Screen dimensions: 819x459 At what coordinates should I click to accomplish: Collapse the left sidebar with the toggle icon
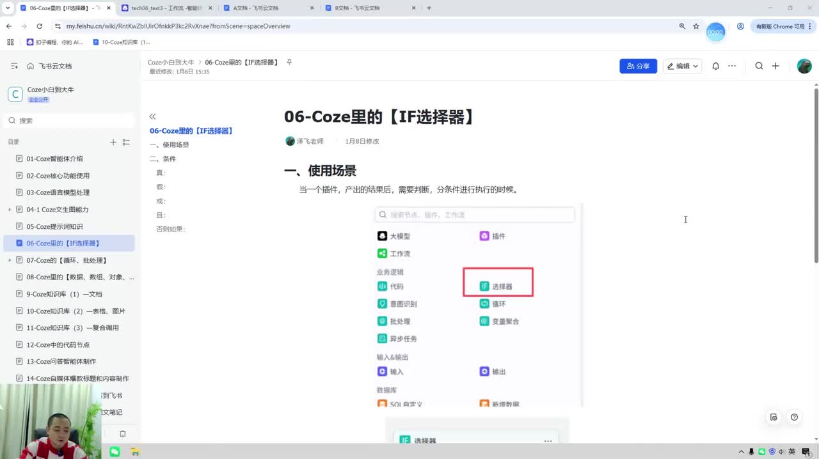point(14,66)
